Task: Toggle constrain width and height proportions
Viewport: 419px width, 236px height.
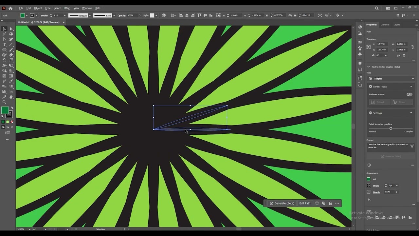Action: point(413,47)
